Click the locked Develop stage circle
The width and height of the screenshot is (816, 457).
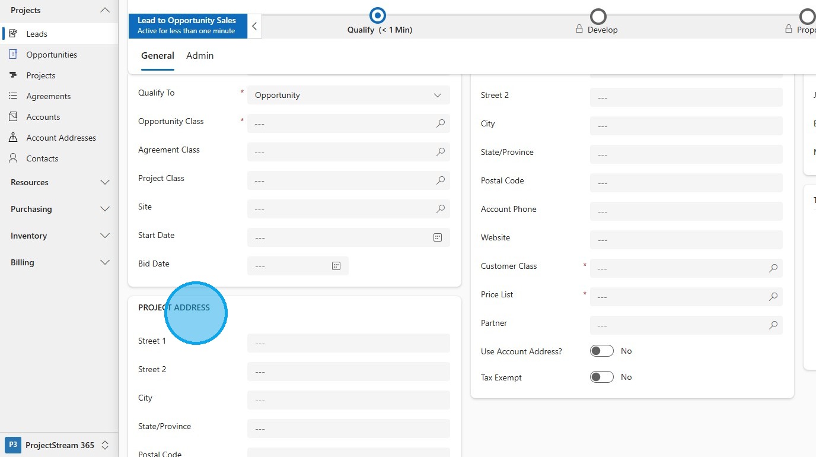(598, 16)
